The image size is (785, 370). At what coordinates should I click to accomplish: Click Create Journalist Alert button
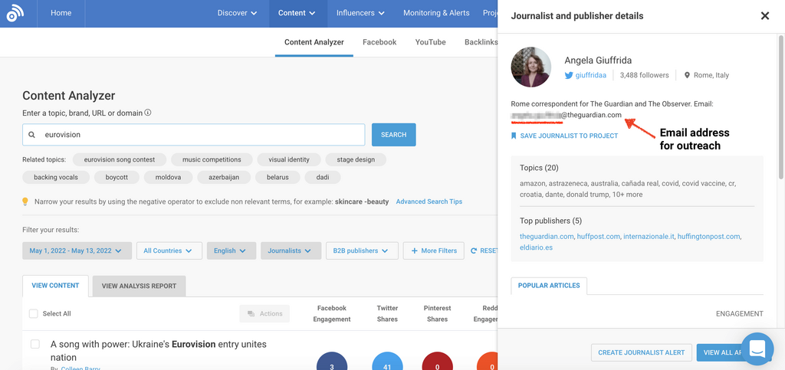(x=639, y=352)
